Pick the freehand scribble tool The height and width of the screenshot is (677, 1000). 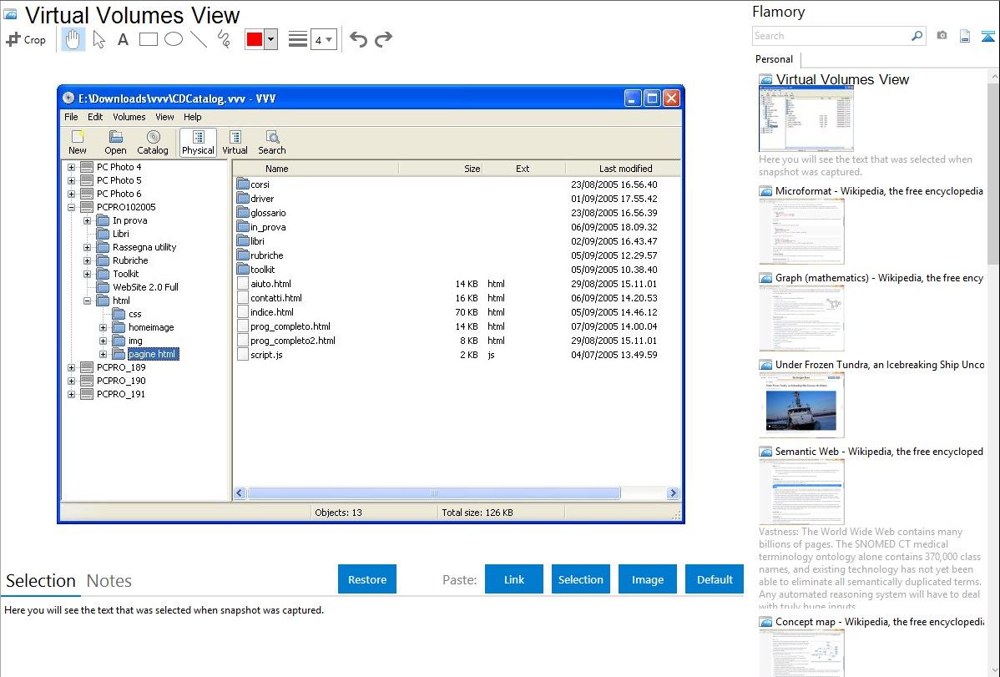tap(224, 39)
